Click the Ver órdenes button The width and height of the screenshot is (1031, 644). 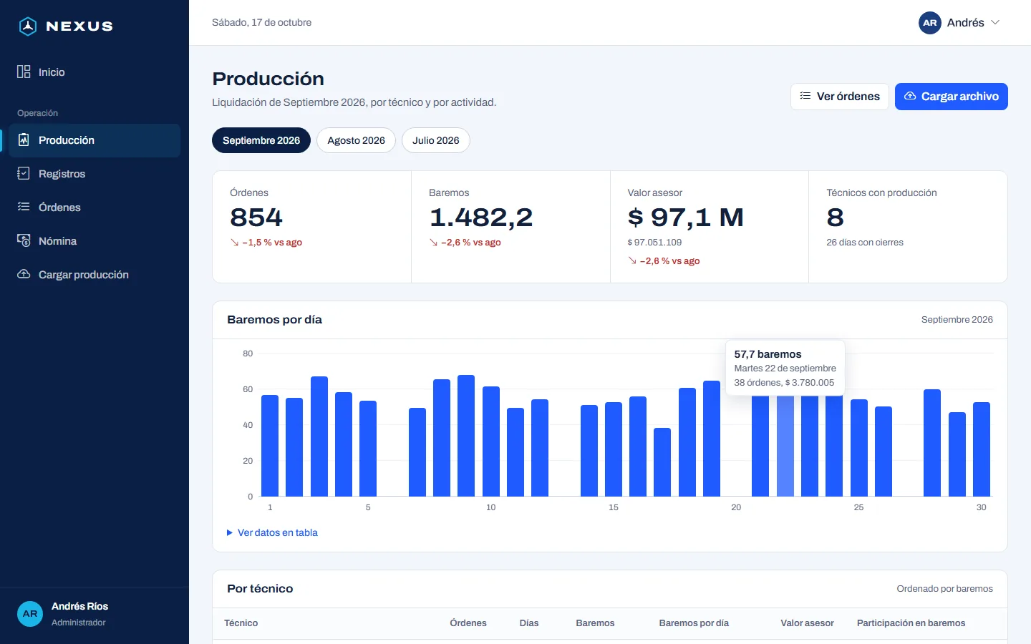pos(840,97)
